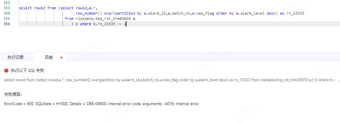The height and width of the screenshot is (122, 340).
Task: Select line number 354 in gutter
Action: pyautogui.click(x=7, y=13)
